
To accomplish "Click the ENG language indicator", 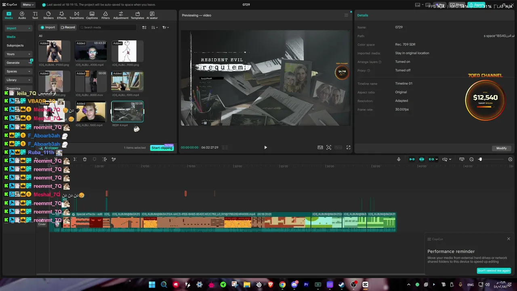I will pos(471,285).
